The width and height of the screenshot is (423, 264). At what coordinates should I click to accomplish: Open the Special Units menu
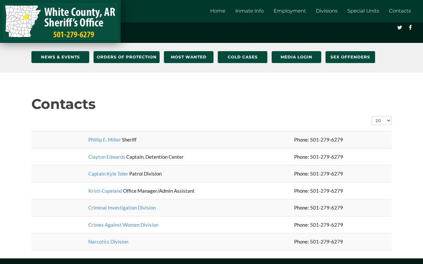pos(363,11)
